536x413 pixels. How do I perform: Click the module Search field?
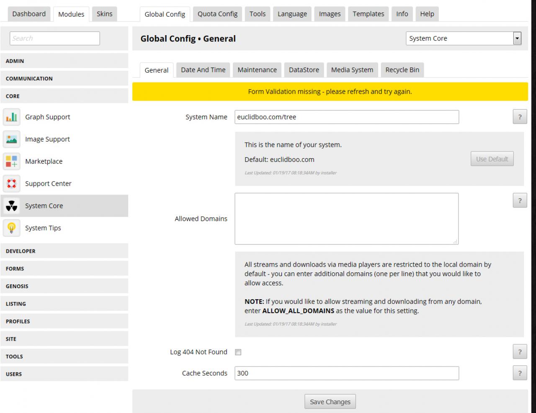click(x=55, y=38)
